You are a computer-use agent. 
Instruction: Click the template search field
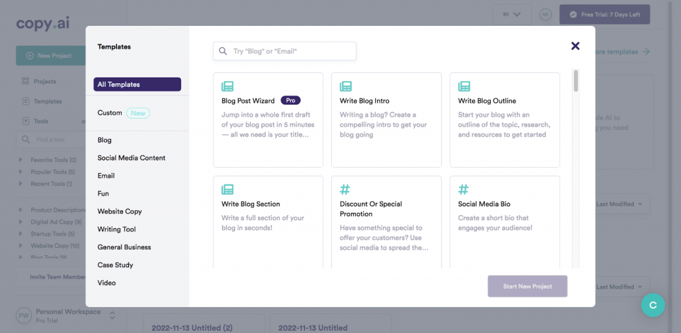coord(285,51)
